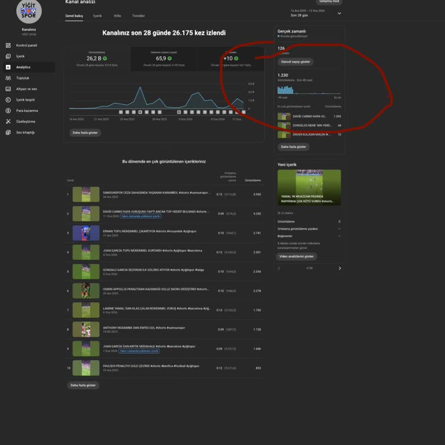This screenshot has height=445, width=445.
Task: Open GONZALO GARCIA SEZONUN İLK GOLÜNÜ title
Action: pos(153,270)
